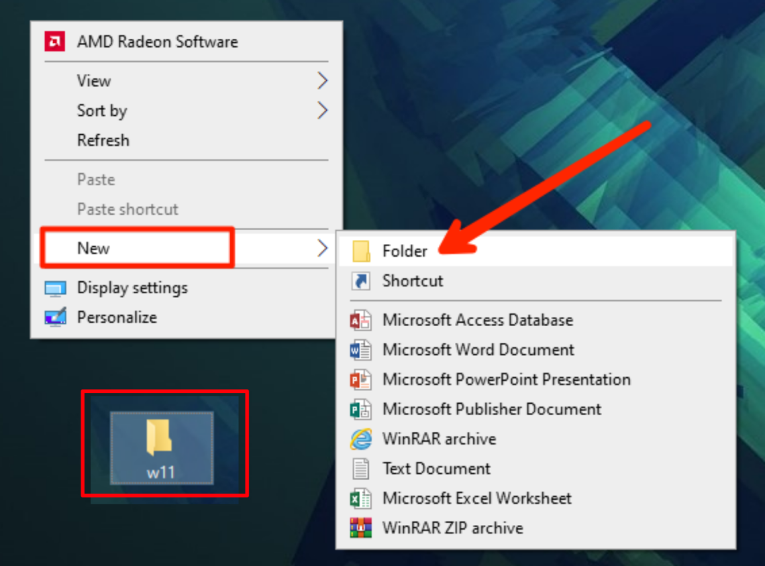Expand the New submenu arrow
The width and height of the screenshot is (765, 566).
pyautogui.click(x=322, y=248)
